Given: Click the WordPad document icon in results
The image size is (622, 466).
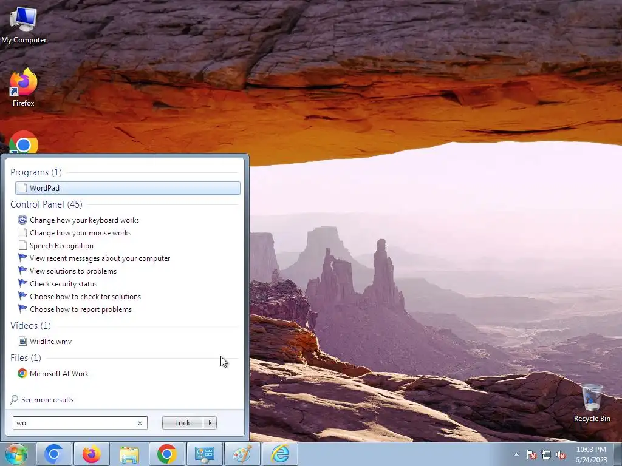Looking at the screenshot, I should click(x=22, y=188).
